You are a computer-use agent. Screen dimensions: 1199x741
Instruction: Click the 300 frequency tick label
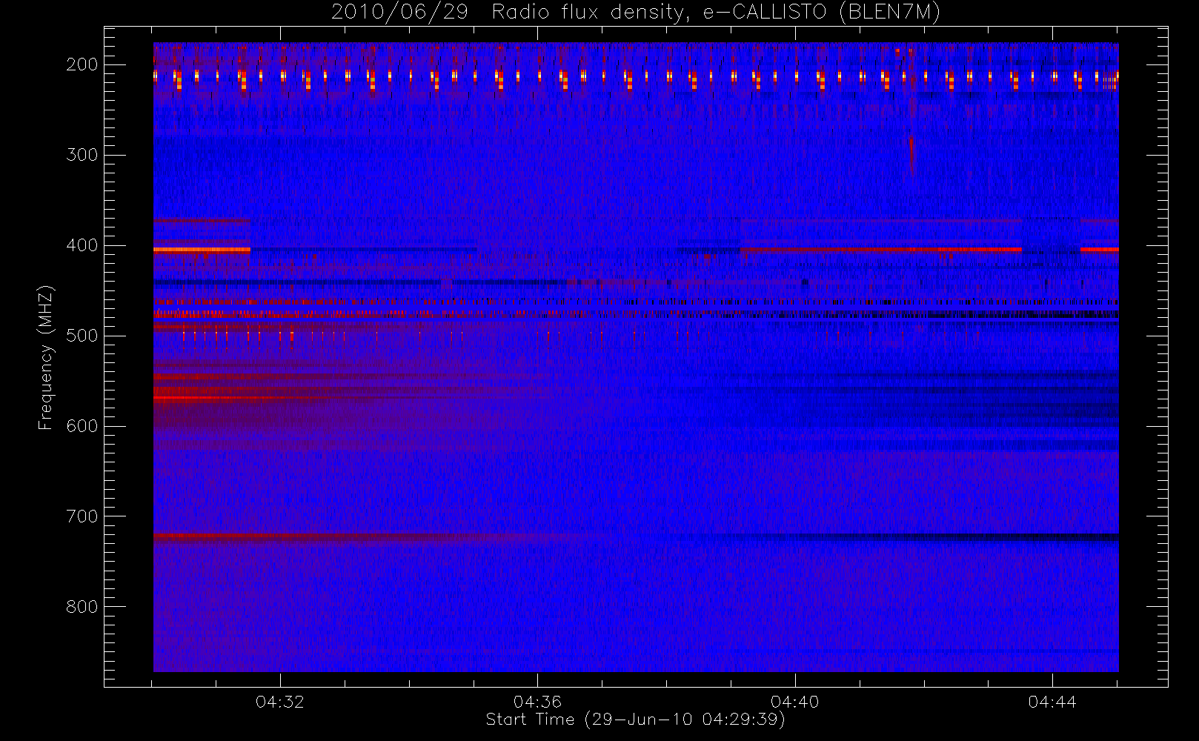click(82, 155)
